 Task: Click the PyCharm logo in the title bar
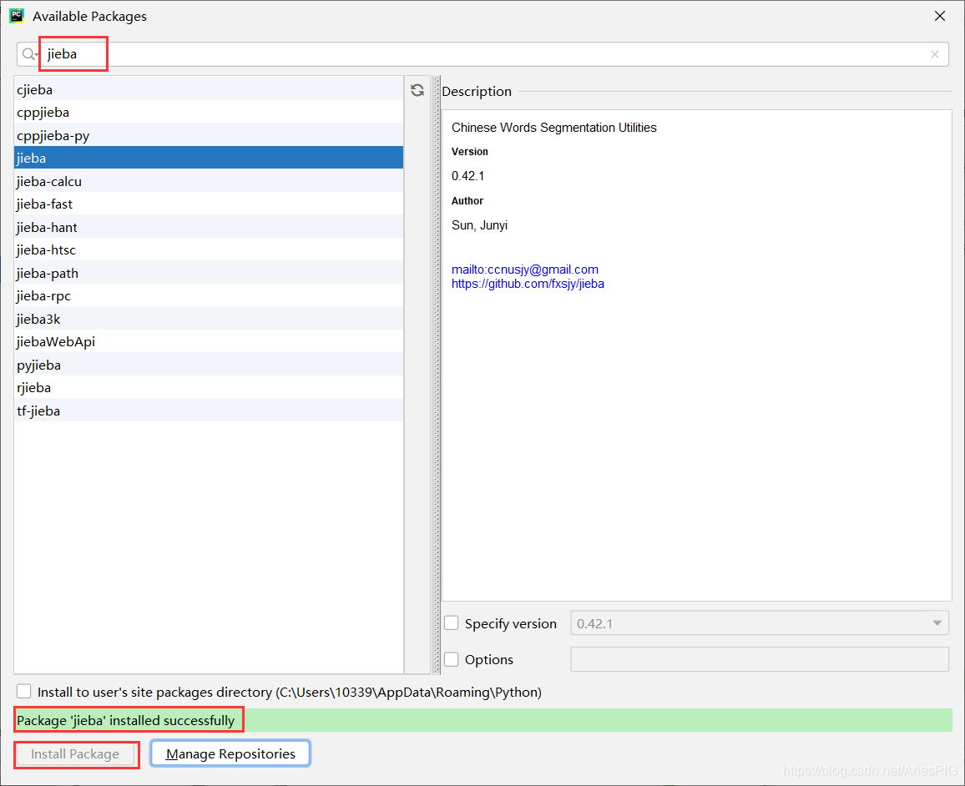point(17,16)
